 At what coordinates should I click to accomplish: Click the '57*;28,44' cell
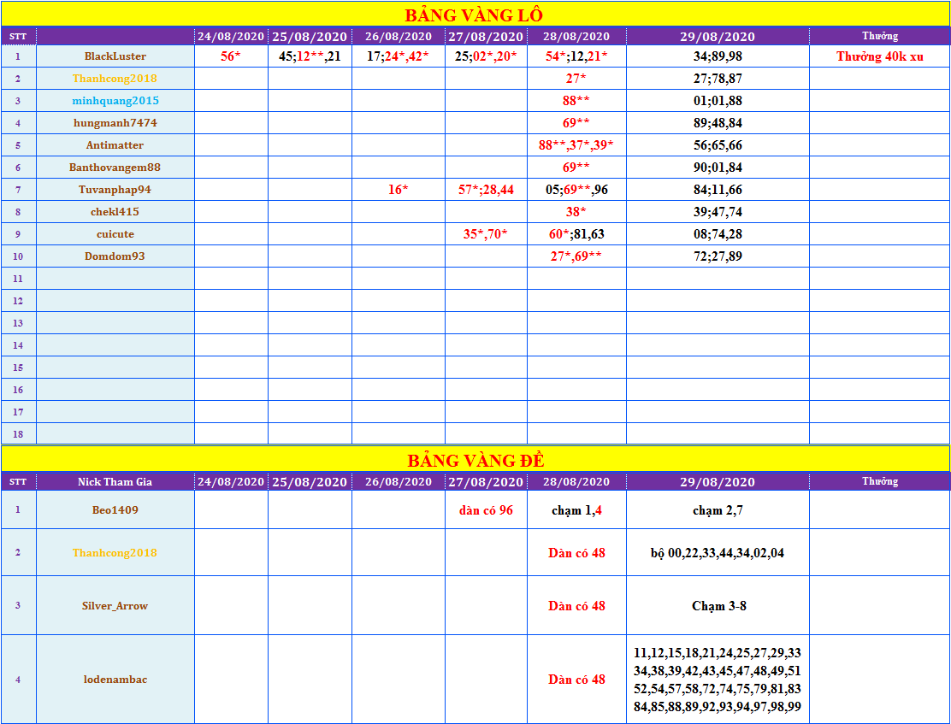tap(486, 190)
